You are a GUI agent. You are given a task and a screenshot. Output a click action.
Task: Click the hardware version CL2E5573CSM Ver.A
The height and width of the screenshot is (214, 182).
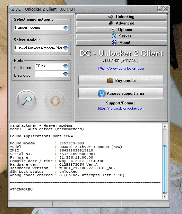tap(78, 165)
